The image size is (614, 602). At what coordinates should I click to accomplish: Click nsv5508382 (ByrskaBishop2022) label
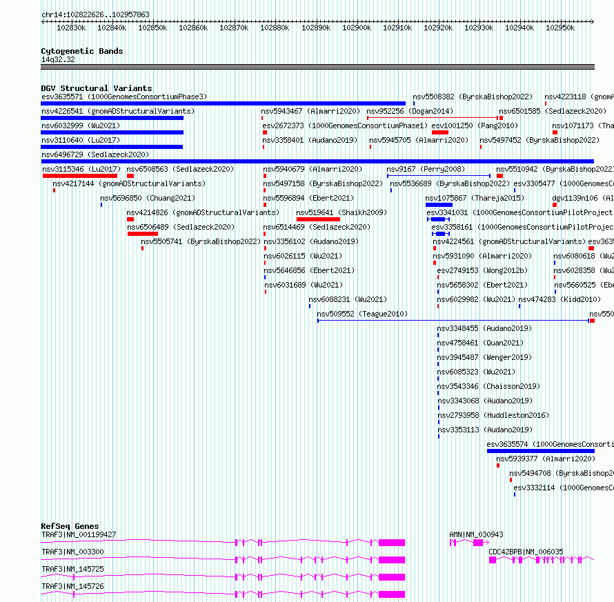(x=473, y=97)
